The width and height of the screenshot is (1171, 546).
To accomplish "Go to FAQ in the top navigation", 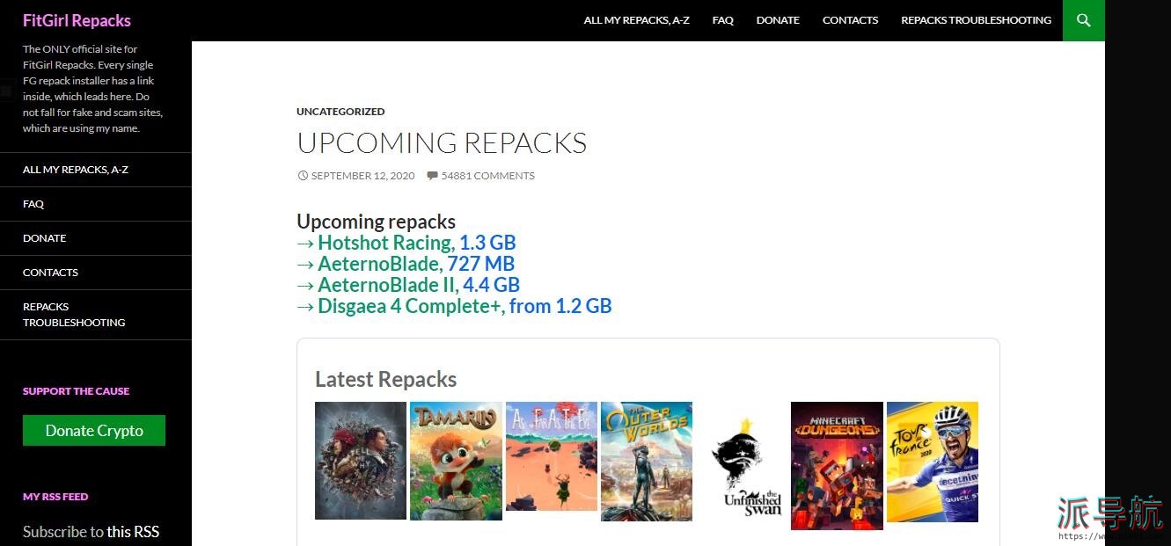I will [x=723, y=20].
